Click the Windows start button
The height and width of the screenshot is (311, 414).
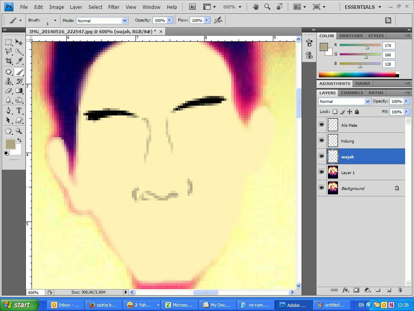(19, 305)
